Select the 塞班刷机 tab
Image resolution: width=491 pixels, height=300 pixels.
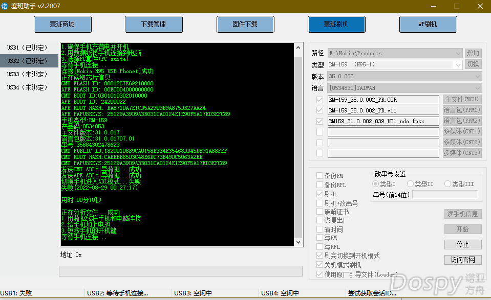[336, 24]
